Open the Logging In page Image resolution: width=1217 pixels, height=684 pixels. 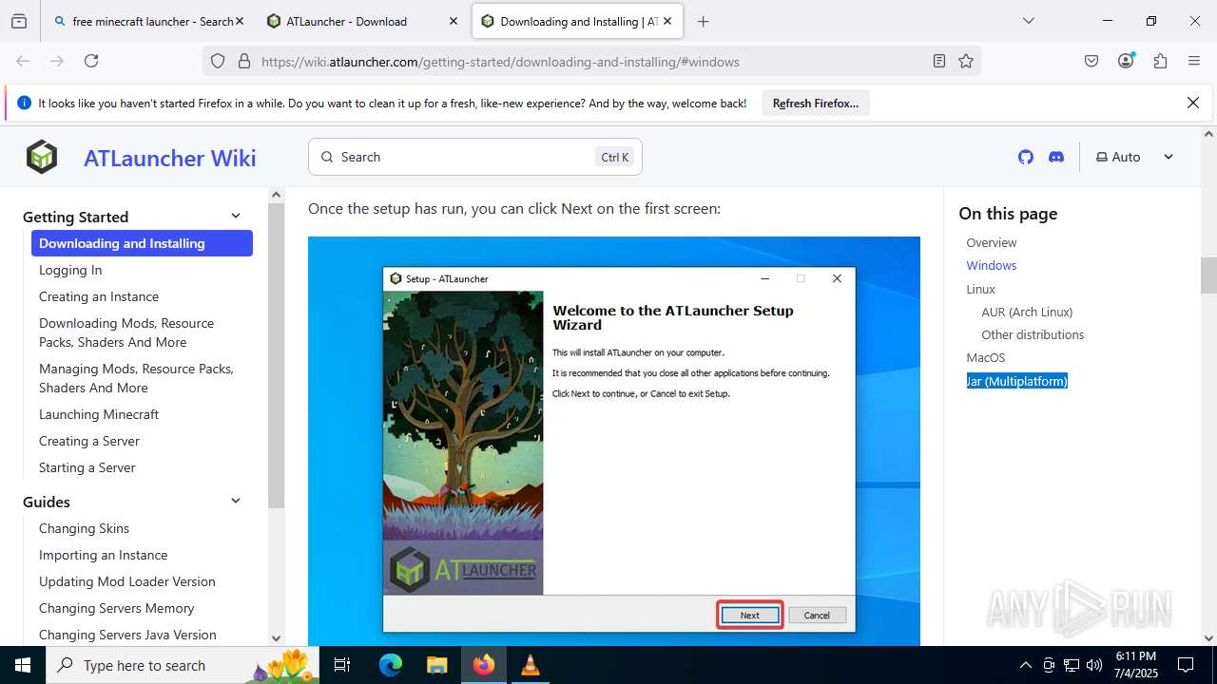[x=70, y=270]
